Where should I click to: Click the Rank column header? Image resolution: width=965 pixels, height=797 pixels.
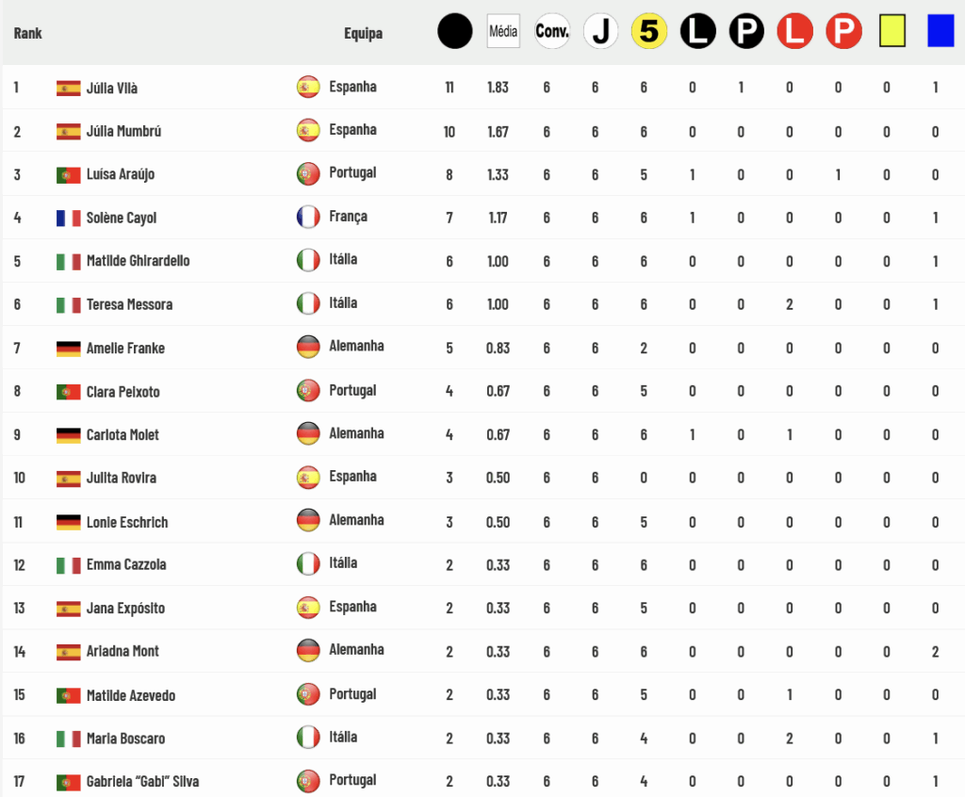pos(27,33)
